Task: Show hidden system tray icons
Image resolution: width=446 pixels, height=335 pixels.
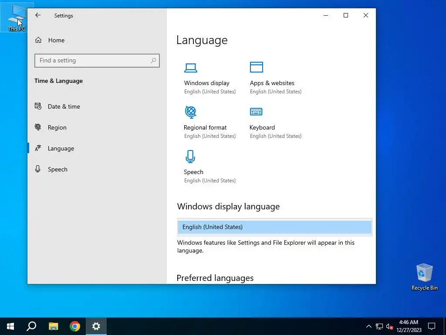Action: click(x=368, y=326)
